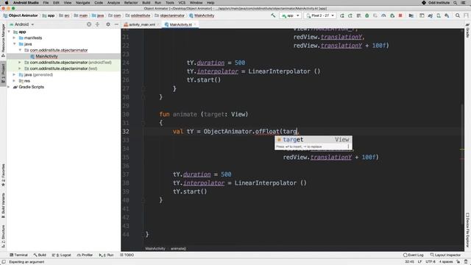Select MainActivity in the project tree
The width and height of the screenshot is (471, 265).
[46, 56]
